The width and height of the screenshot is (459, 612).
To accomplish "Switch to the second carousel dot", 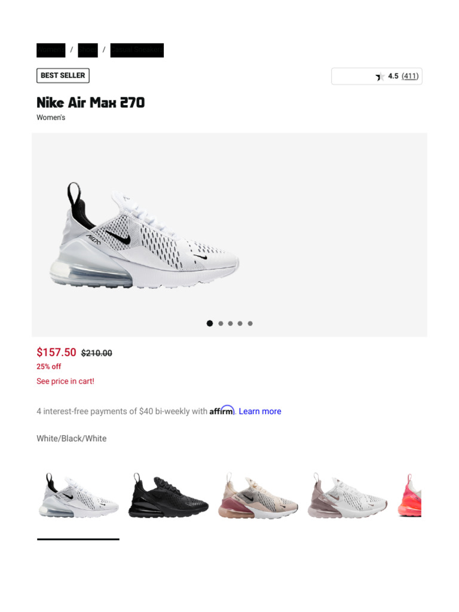I will click(221, 323).
